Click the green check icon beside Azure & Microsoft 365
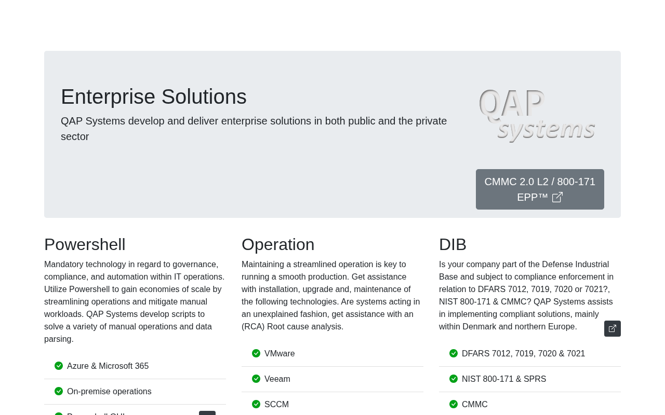The height and width of the screenshot is (415, 665). (x=59, y=366)
